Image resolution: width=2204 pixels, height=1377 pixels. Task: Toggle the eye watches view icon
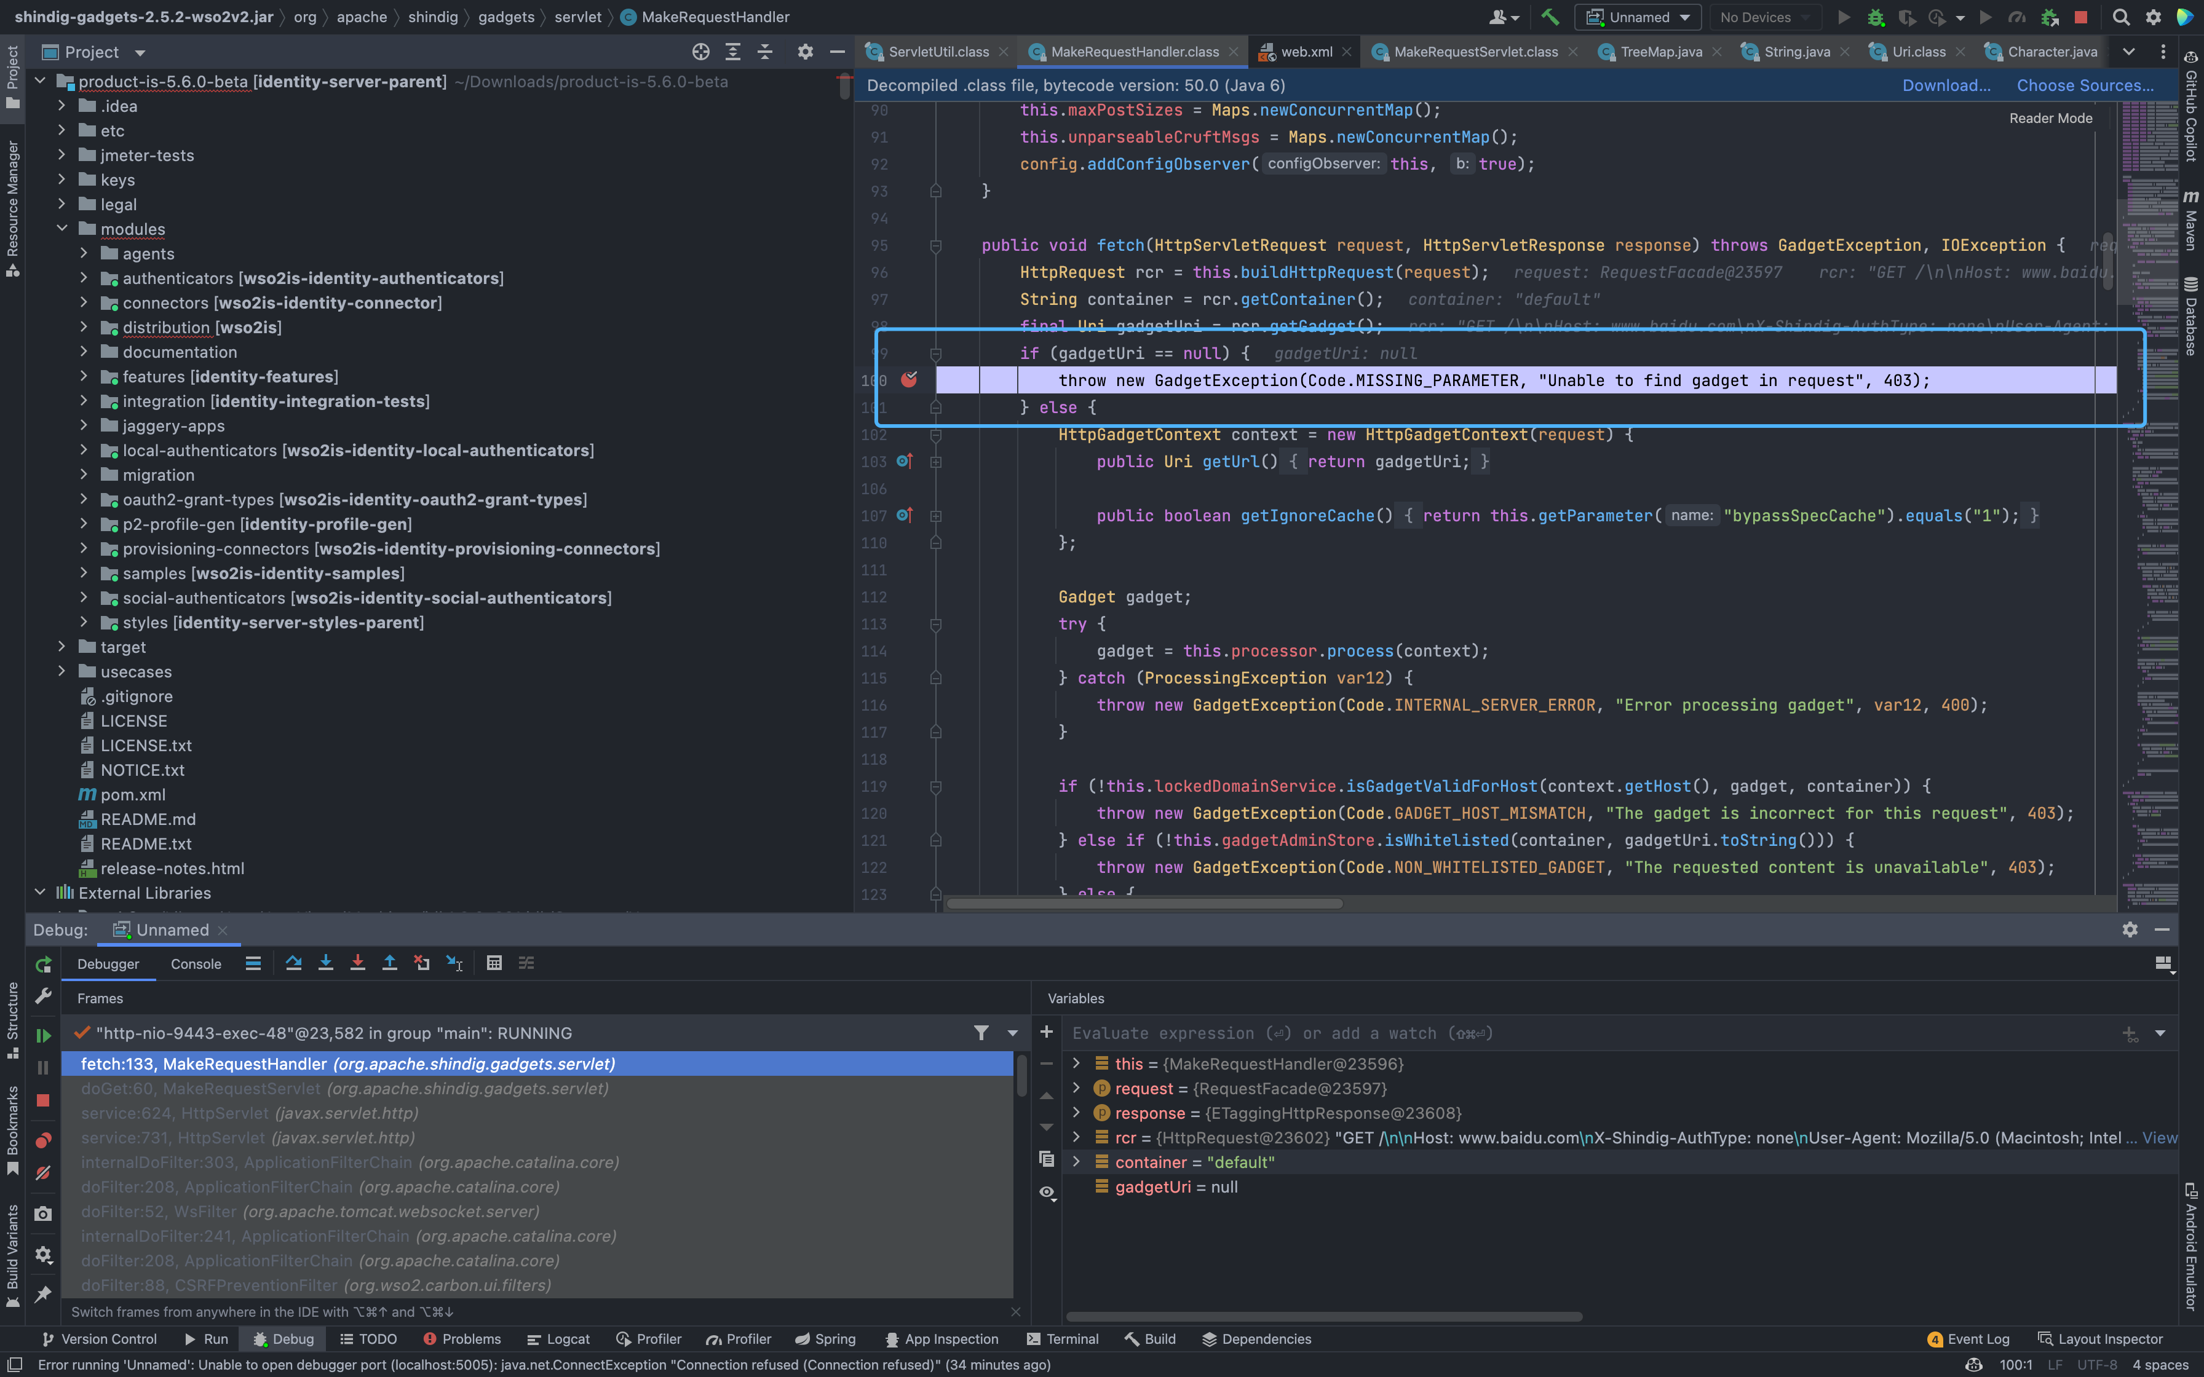point(1047,1192)
